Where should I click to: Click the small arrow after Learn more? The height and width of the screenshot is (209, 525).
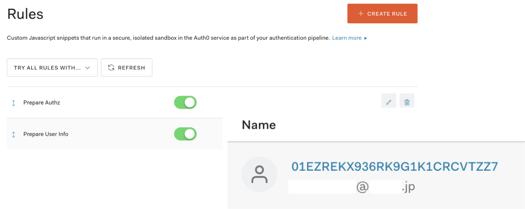(366, 38)
